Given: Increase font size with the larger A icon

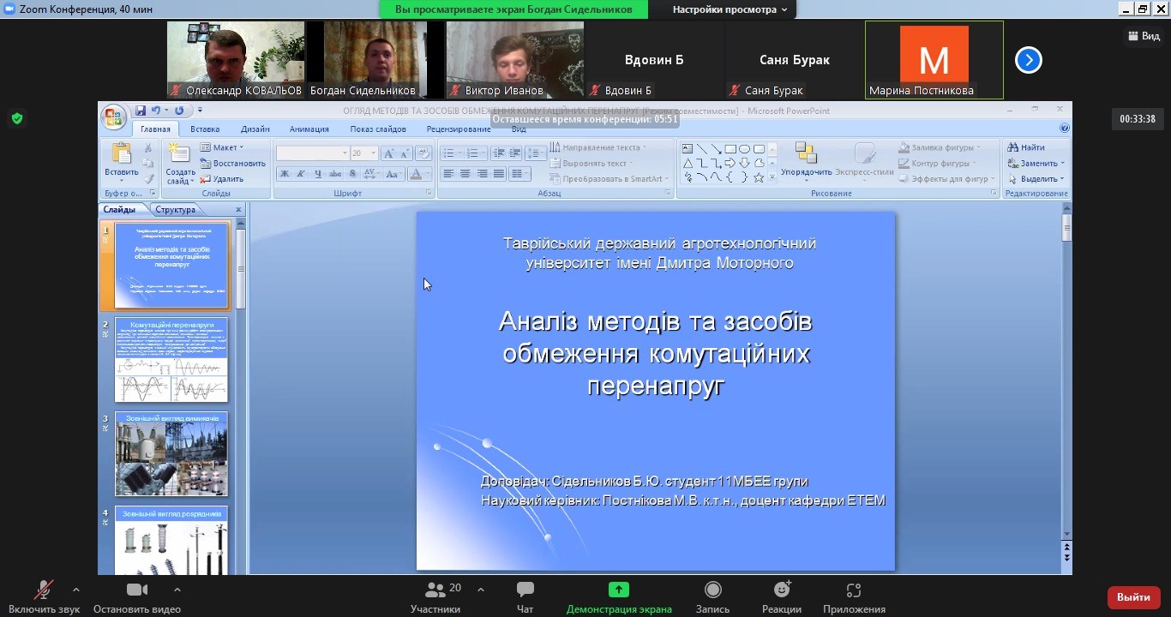Looking at the screenshot, I should [x=388, y=153].
